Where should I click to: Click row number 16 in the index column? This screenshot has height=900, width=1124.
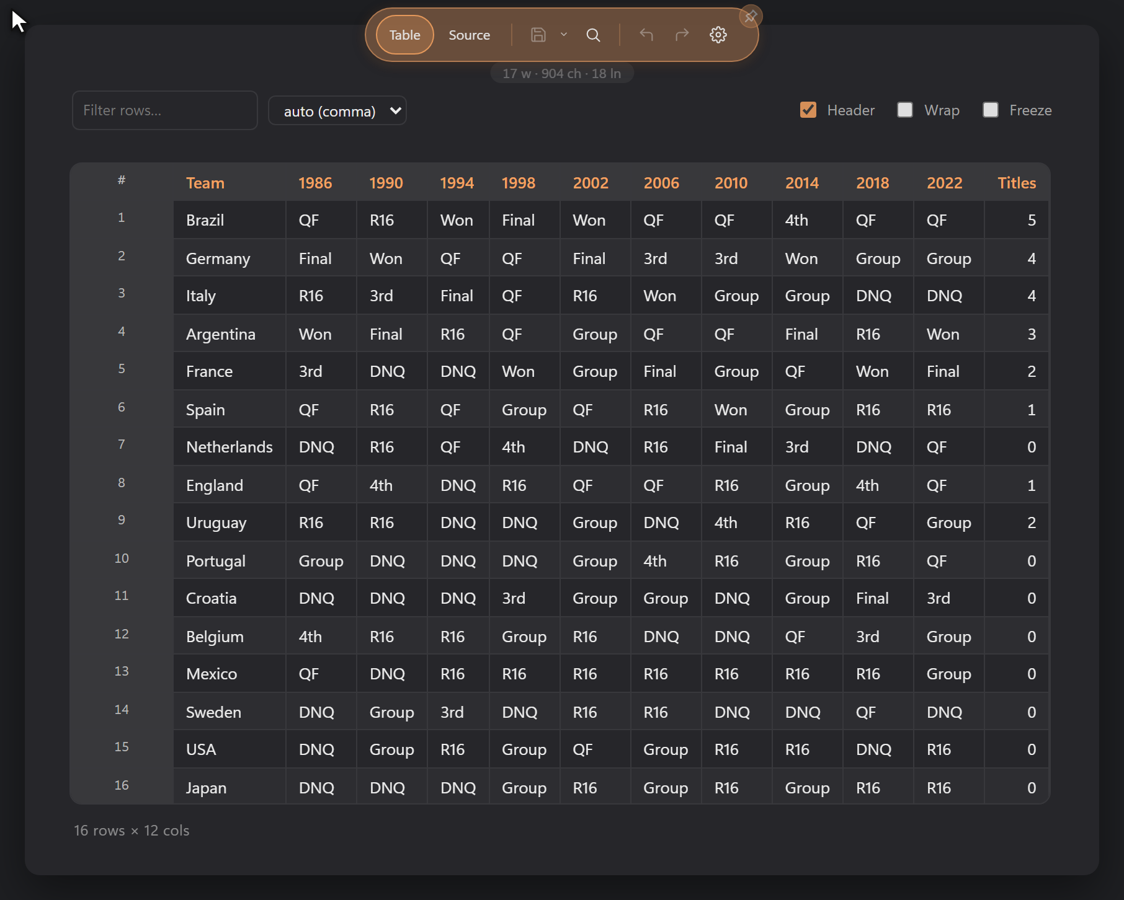coord(122,785)
